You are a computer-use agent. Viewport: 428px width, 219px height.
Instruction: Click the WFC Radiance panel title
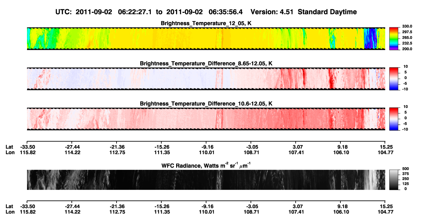pos(206,165)
